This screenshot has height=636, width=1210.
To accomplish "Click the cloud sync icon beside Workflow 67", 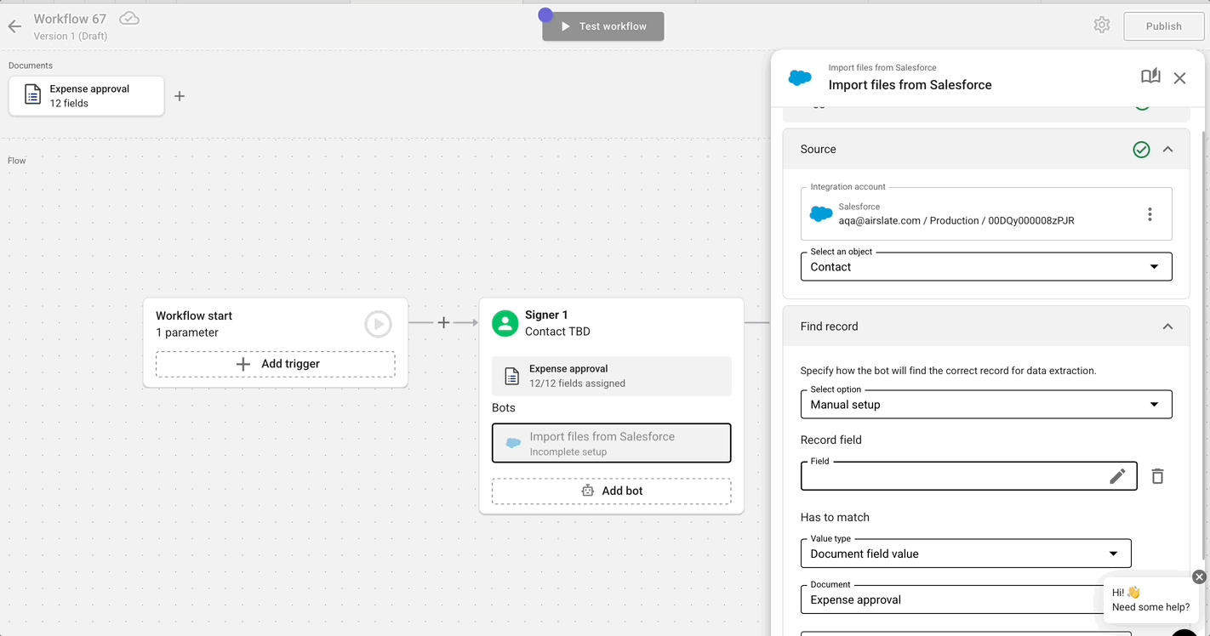I will [128, 17].
